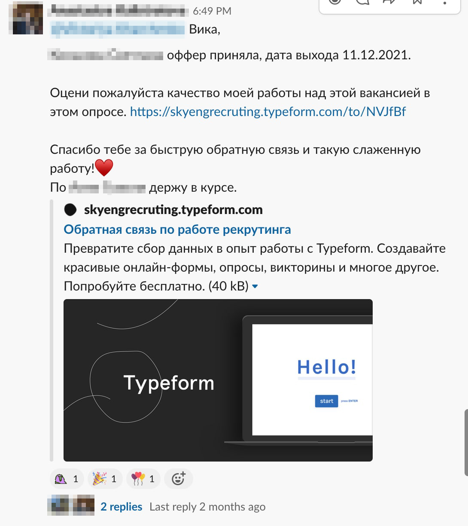Open the more actions dots in the message toolbar
468x526 pixels.
click(x=445, y=2)
